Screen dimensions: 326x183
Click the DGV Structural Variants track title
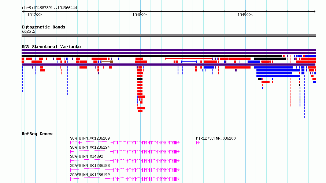coord(51,47)
